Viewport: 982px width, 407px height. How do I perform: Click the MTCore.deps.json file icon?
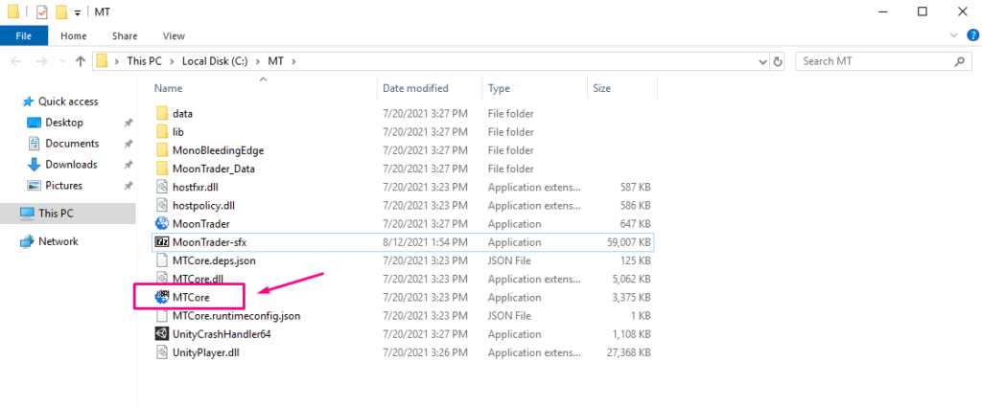click(x=161, y=260)
